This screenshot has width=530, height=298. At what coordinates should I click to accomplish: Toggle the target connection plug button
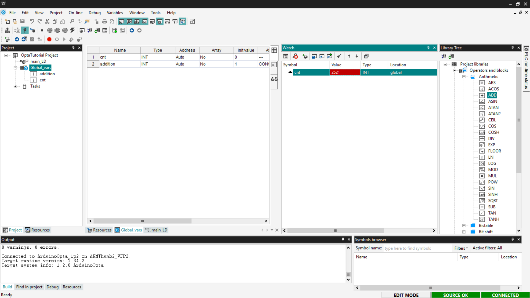(x=25, y=30)
